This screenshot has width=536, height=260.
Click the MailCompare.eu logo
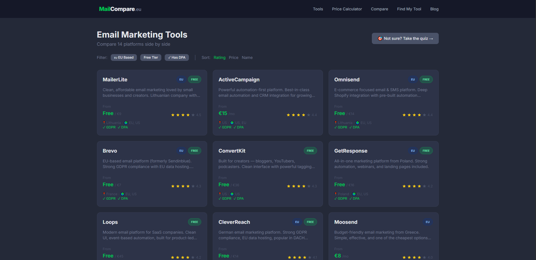[x=120, y=9]
